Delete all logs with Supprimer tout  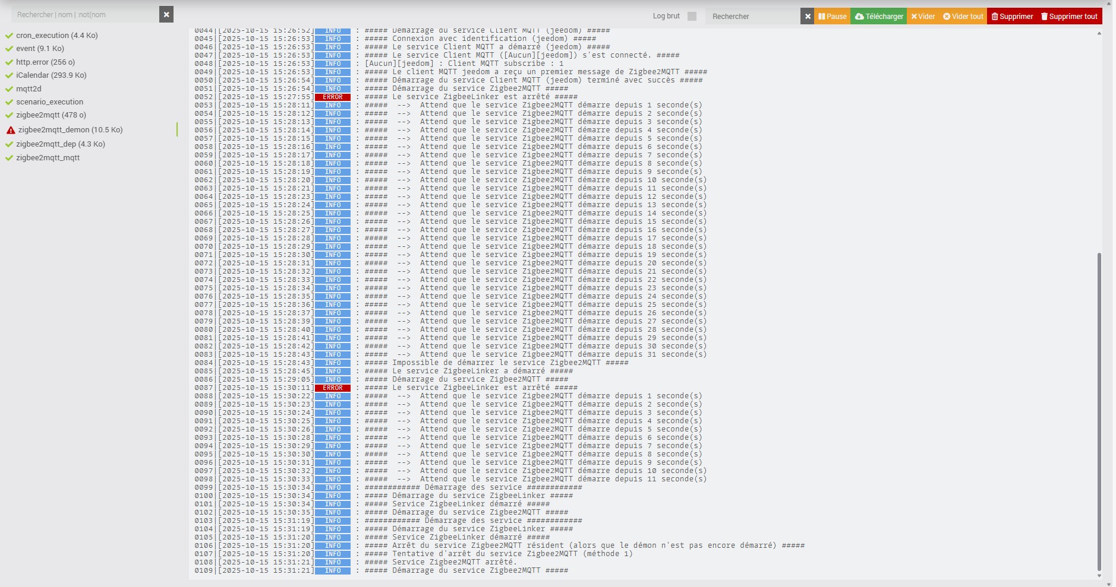coord(1069,17)
